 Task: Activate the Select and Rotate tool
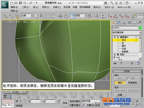click(66, 16)
